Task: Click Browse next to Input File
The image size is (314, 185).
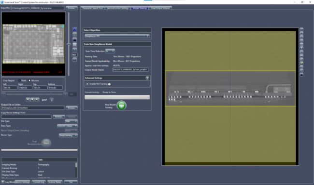Action: 71,8
